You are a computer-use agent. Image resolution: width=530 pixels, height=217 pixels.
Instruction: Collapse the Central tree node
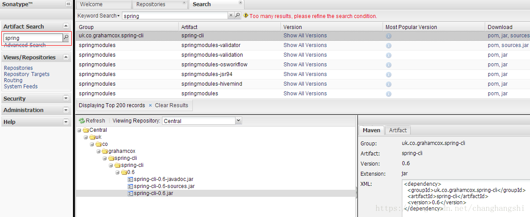79,130
